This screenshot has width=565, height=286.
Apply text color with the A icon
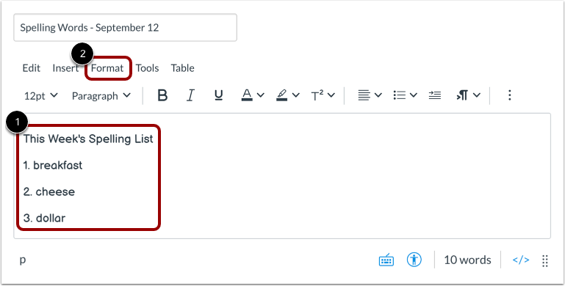[x=247, y=95]
